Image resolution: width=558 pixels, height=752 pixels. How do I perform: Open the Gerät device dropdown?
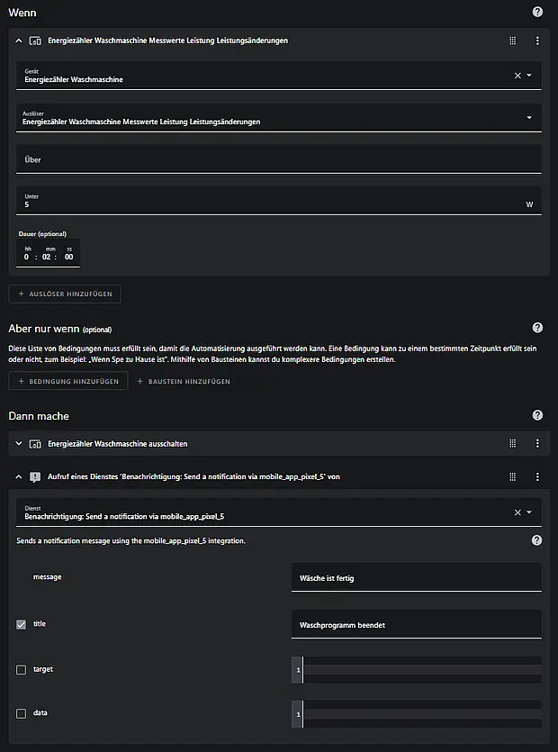point(529,76)
